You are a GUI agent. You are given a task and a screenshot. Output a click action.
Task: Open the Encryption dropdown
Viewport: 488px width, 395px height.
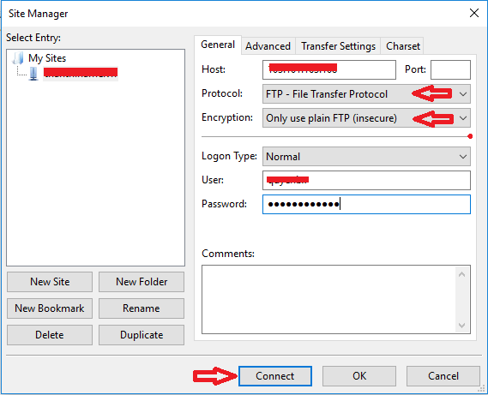[x=366, y=118]
